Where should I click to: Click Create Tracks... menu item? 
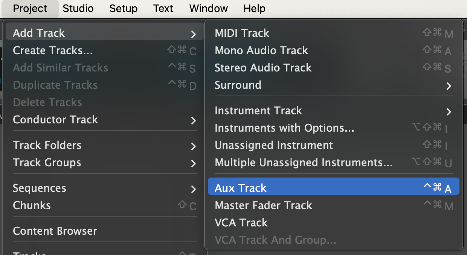pyautogui.click(x=53, y=50)
